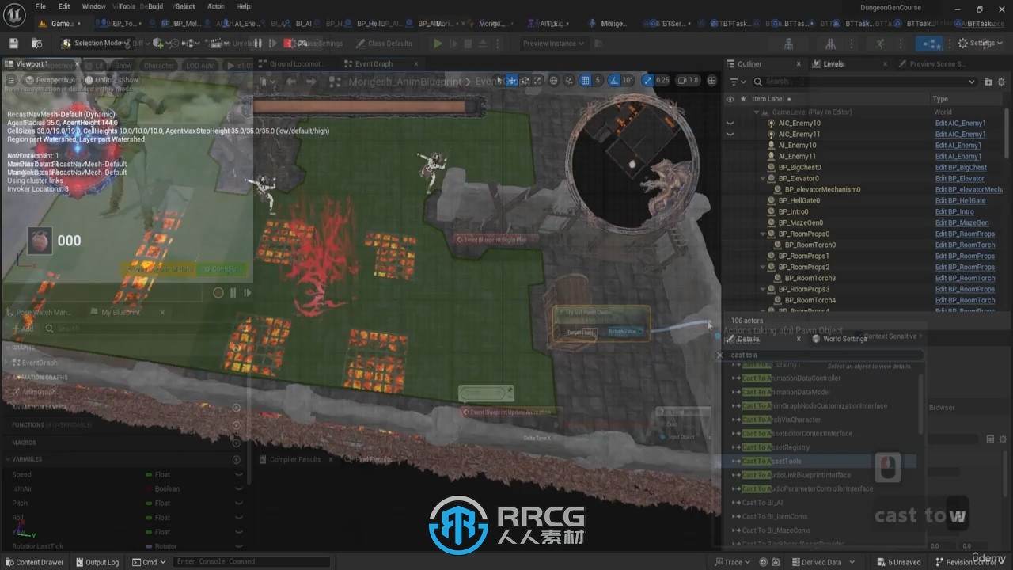This screenshot has height=570, width=1013.
Task: Select AI_Enemy10 in the Outliner
Action: [797, 145]
